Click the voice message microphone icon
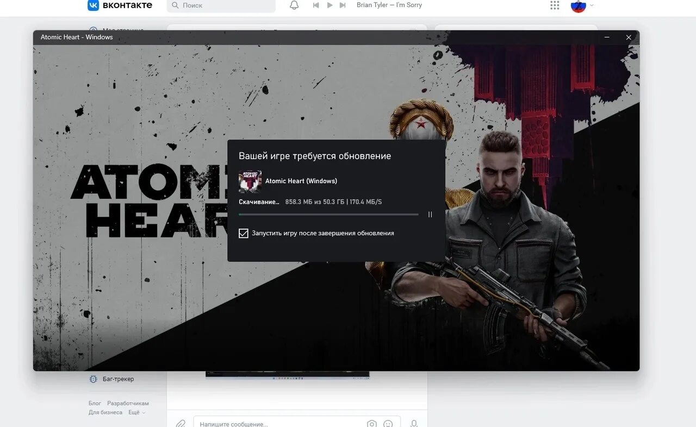Screen dimensions: 696x427 tap(414, 423)
